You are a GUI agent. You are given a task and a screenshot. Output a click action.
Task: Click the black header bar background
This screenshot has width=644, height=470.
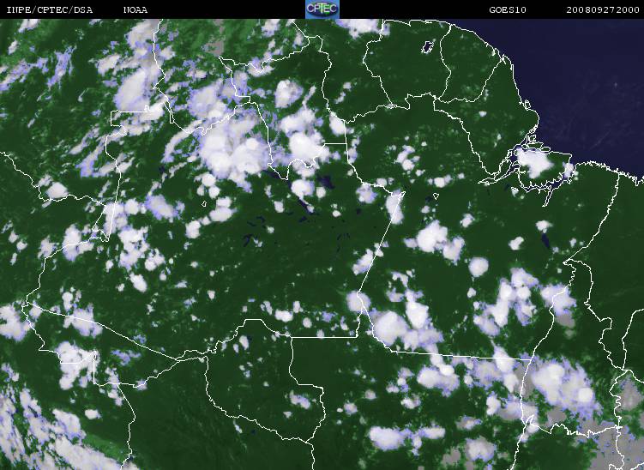point(214,9)
